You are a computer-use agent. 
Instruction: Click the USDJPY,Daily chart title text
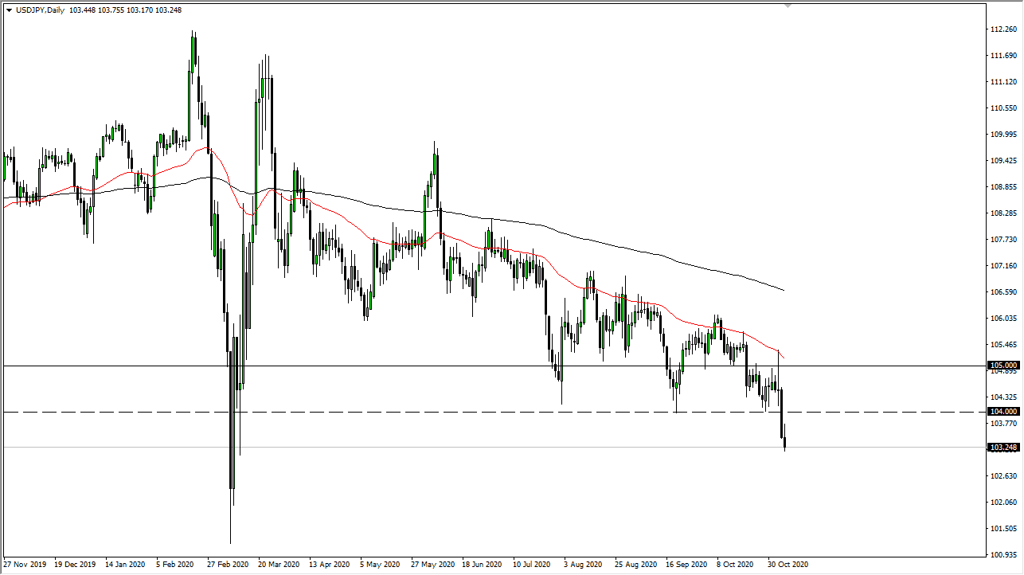click(x=38, y=10)
